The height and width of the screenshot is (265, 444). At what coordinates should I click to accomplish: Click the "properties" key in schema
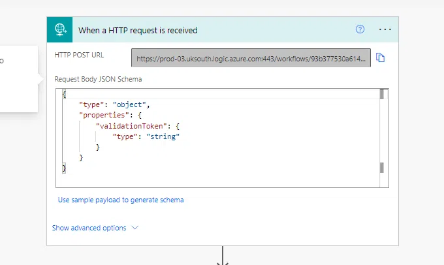tap(103, 116)
